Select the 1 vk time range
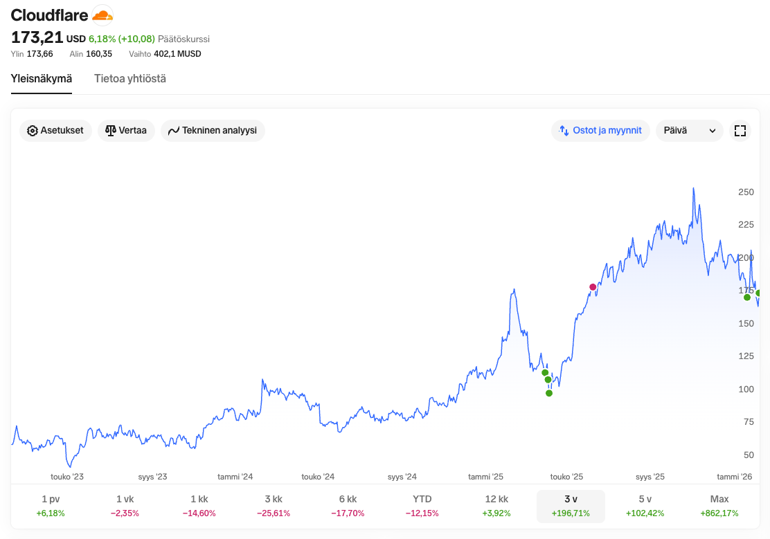770x539 pixels. pyautogui.click(x=125, y=506)
